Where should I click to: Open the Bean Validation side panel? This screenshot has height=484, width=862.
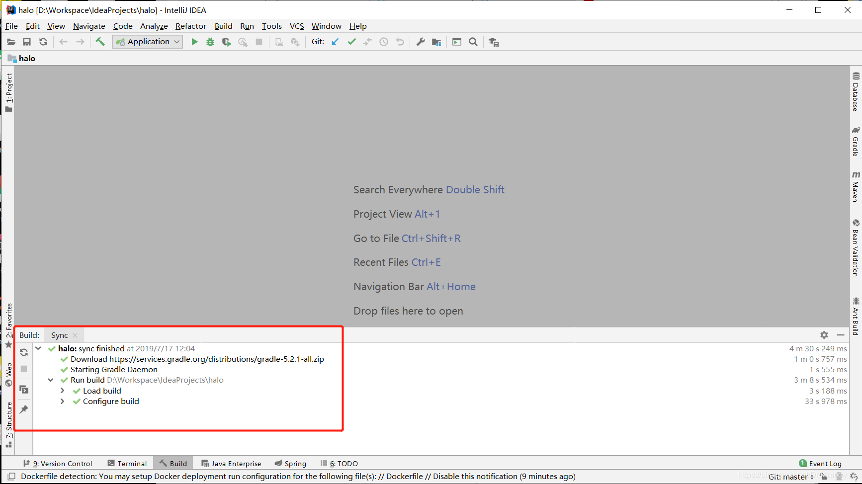pyautogui.click(x=856, y=247)
